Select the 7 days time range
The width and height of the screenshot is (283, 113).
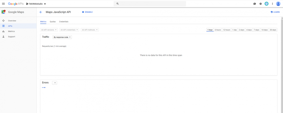pos(256,30)
